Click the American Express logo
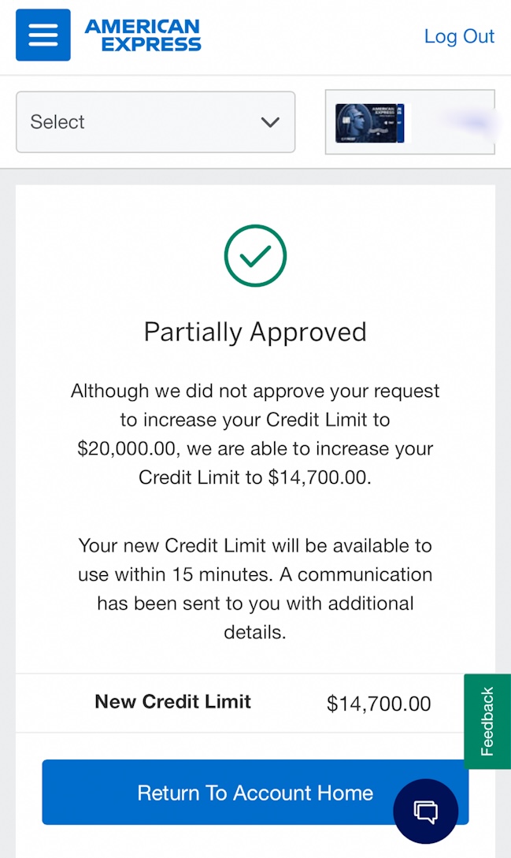This screenshot has width=511, height=858. pos(143,35)
